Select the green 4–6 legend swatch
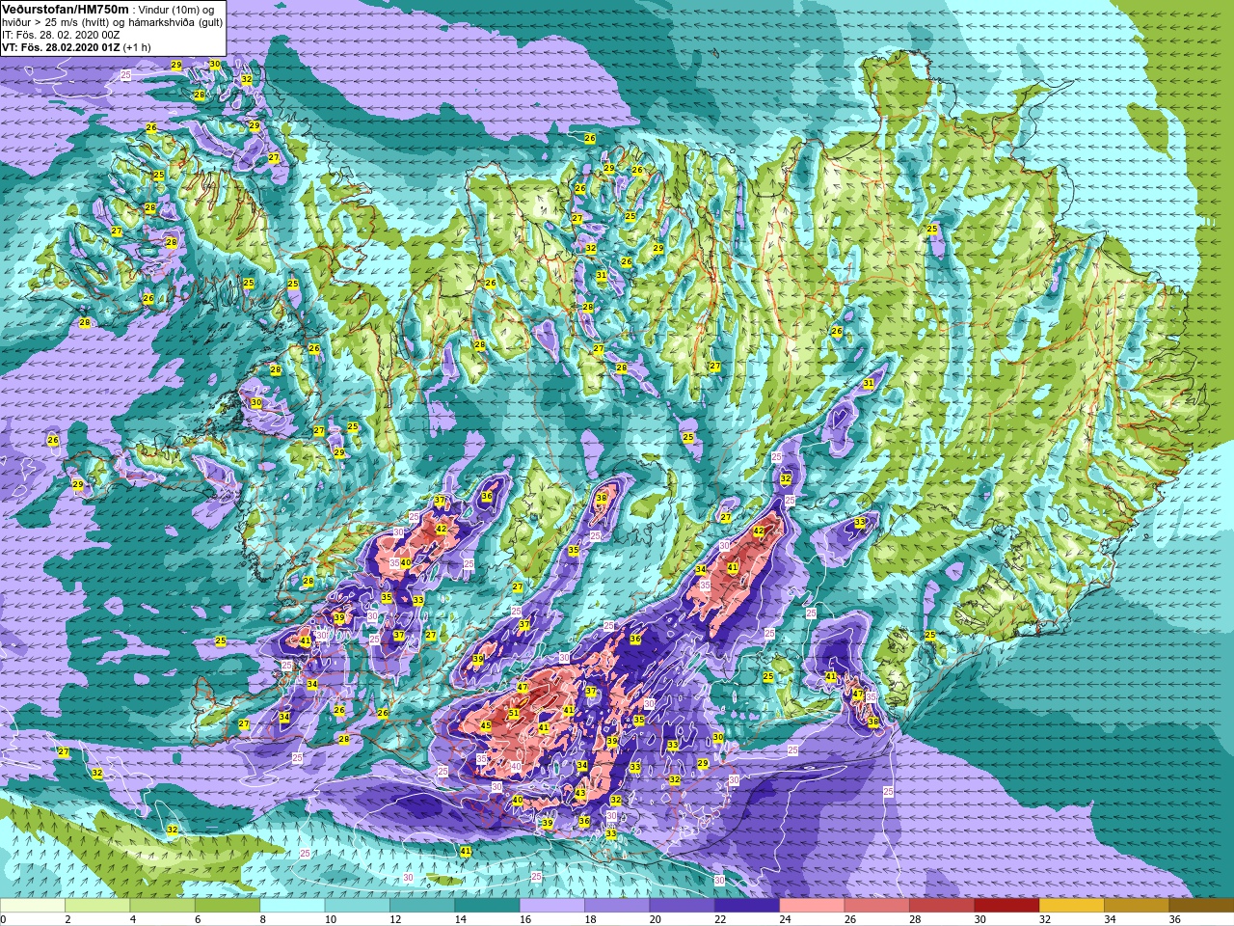 [162, 906]
